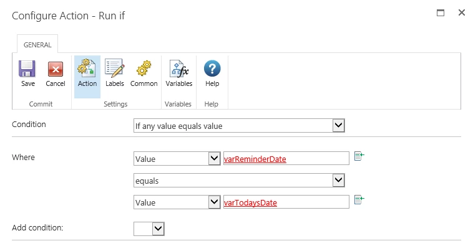
Task: Open the 'equals' operator dropdown
Action: (239, 181)
